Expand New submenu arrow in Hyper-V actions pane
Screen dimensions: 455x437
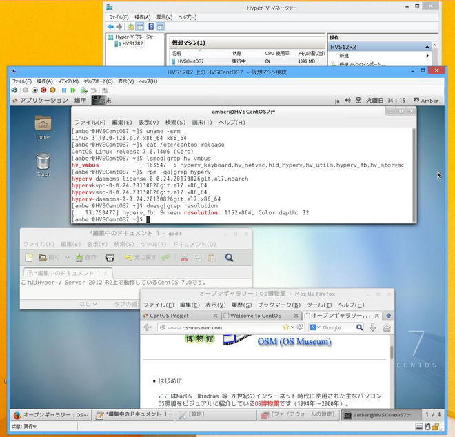(427, 55)
